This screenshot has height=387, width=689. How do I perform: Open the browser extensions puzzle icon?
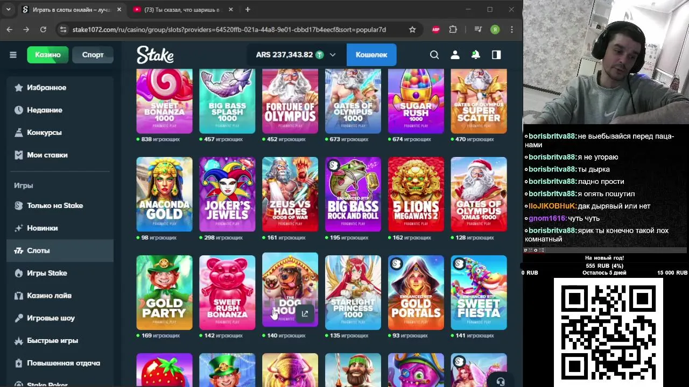pos(453,30)
